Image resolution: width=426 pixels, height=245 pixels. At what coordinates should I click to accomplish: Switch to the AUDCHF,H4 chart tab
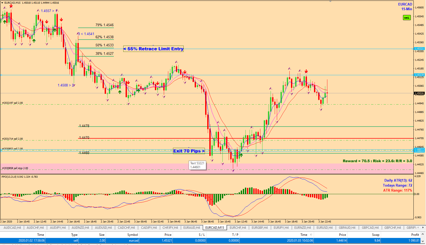click(x=35, y=228)
